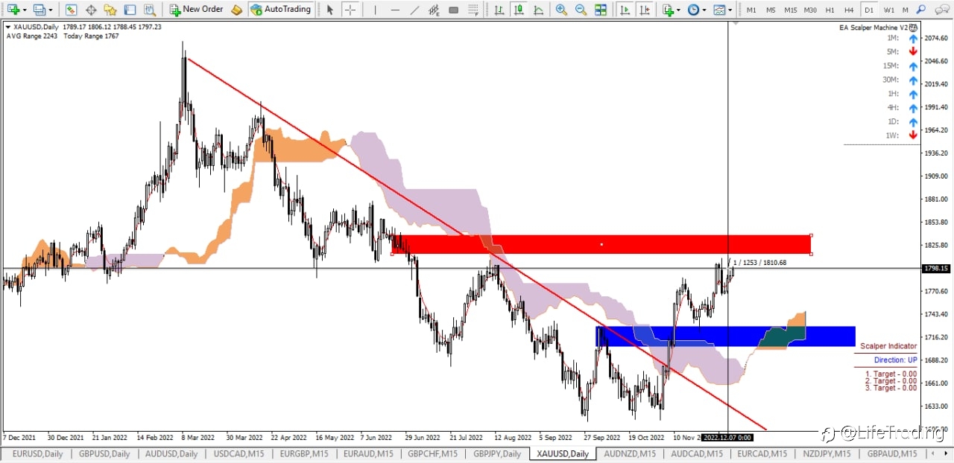Open the Navigator folder-star icon
The height and width of the screenshot is (463, 954).
[x=110, y=10]
